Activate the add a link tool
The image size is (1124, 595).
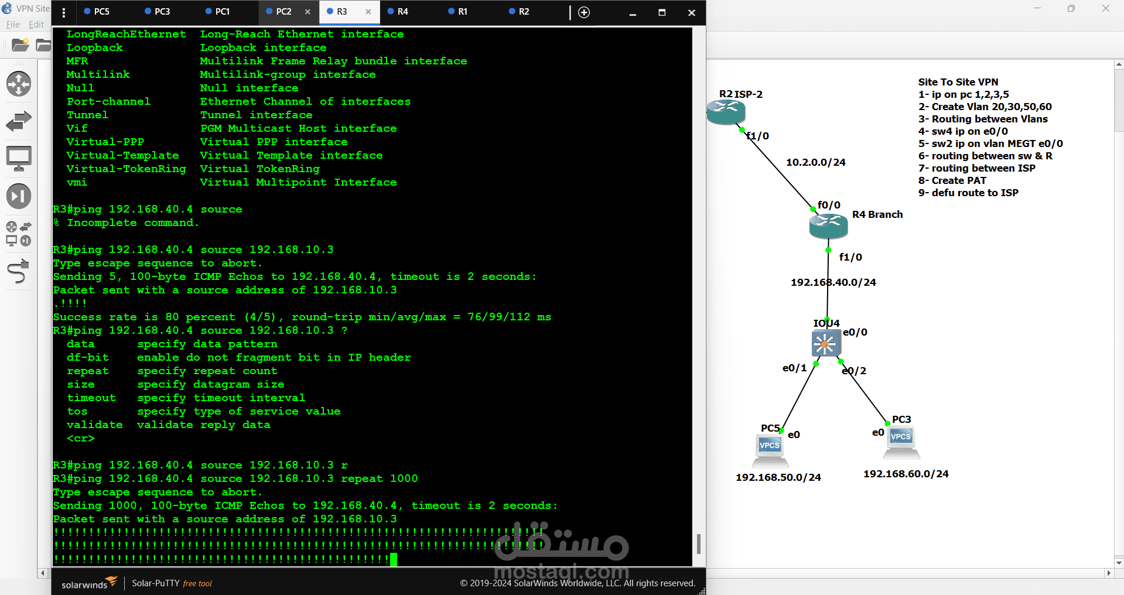pos(19,272)
